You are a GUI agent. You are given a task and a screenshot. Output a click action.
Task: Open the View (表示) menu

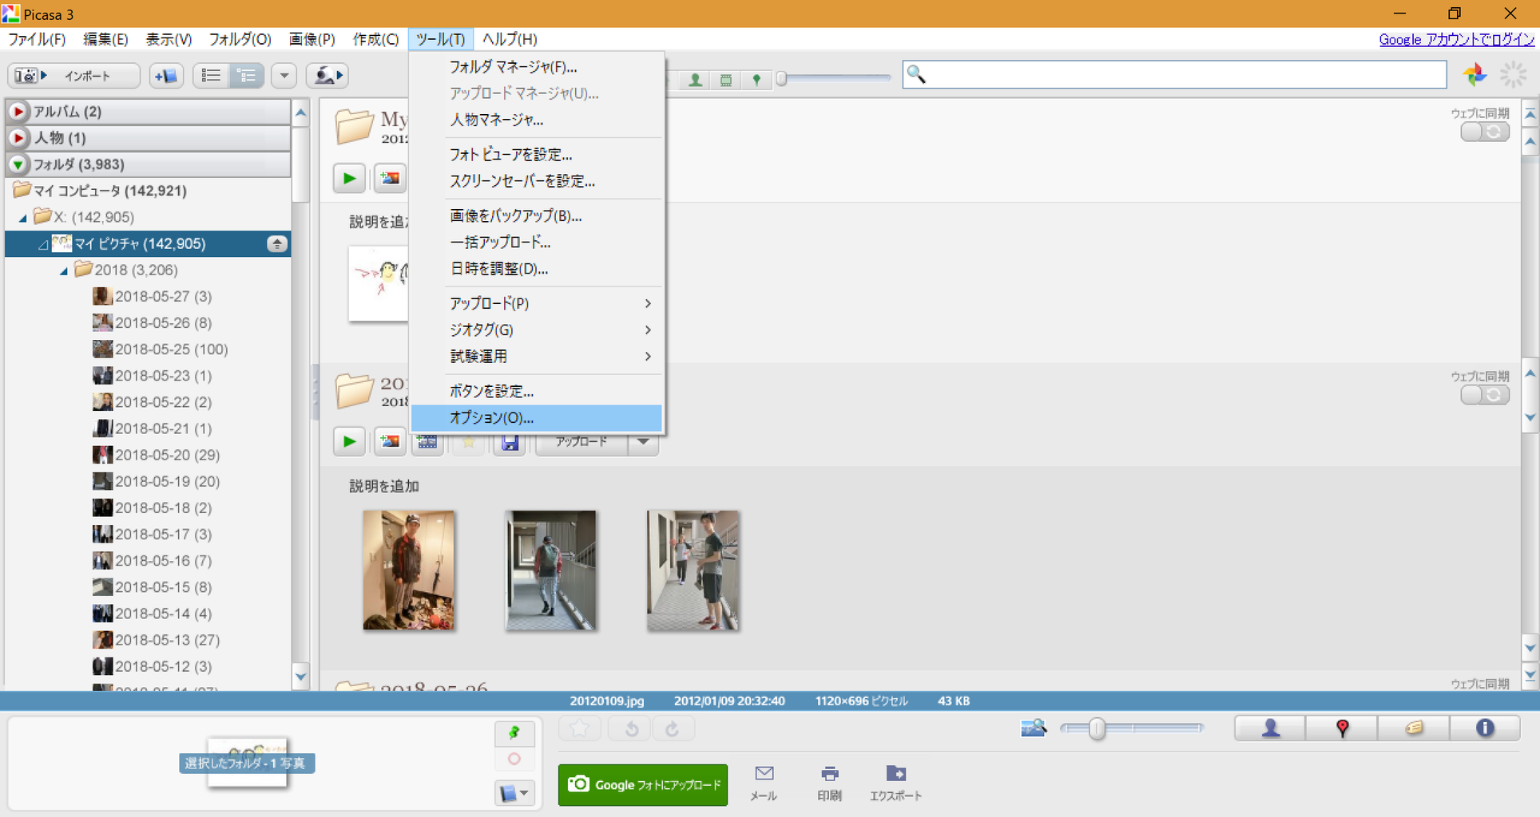[x=169, y=39]
